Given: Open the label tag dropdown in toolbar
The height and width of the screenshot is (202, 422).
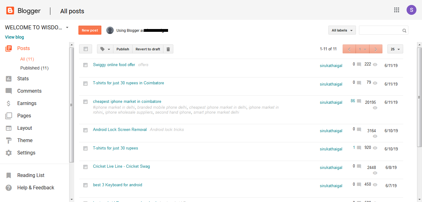Looking at the screenshot, I should click(105, 49).
